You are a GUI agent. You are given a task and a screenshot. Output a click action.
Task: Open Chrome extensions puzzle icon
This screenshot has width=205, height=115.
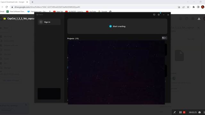[193, 7]
